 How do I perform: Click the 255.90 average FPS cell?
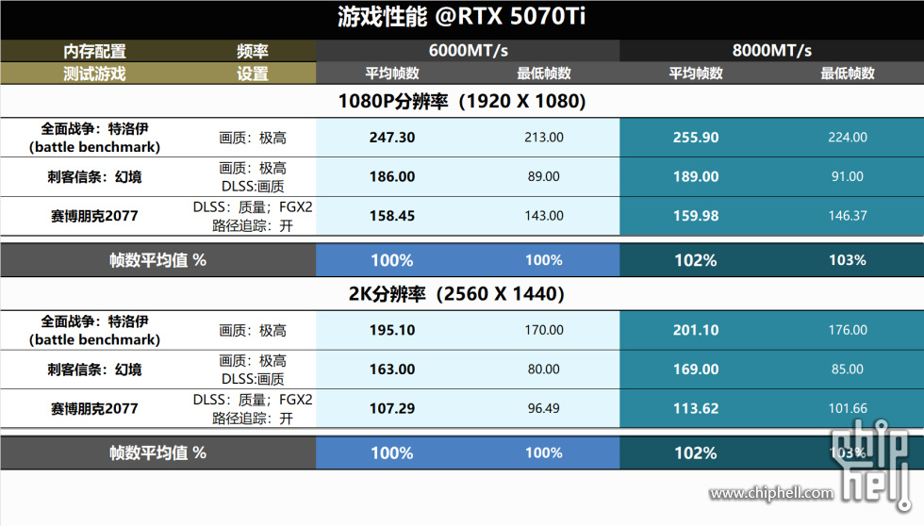pyautogui.click(x=696, y=138)
